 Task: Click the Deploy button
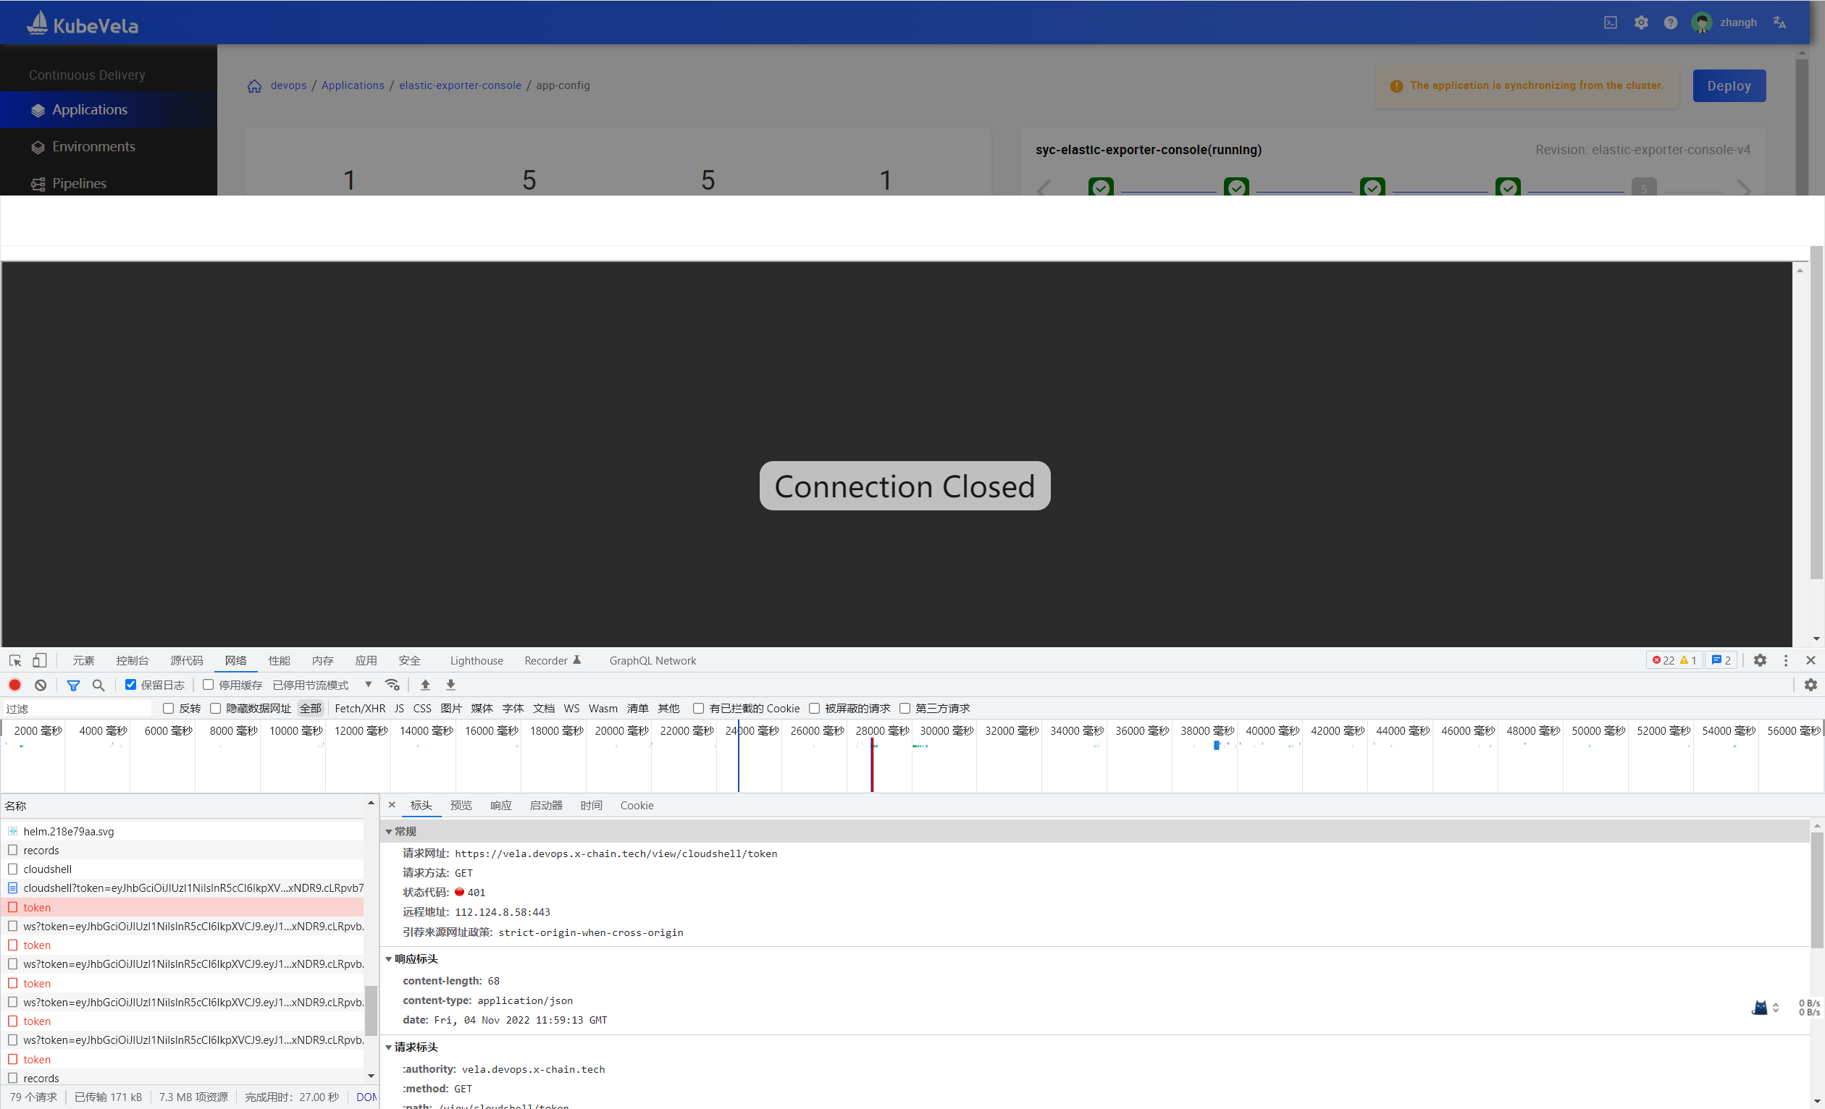1729,85
